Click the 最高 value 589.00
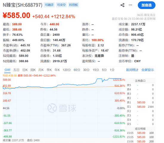The image size is (164, 143). pos(17,24)
